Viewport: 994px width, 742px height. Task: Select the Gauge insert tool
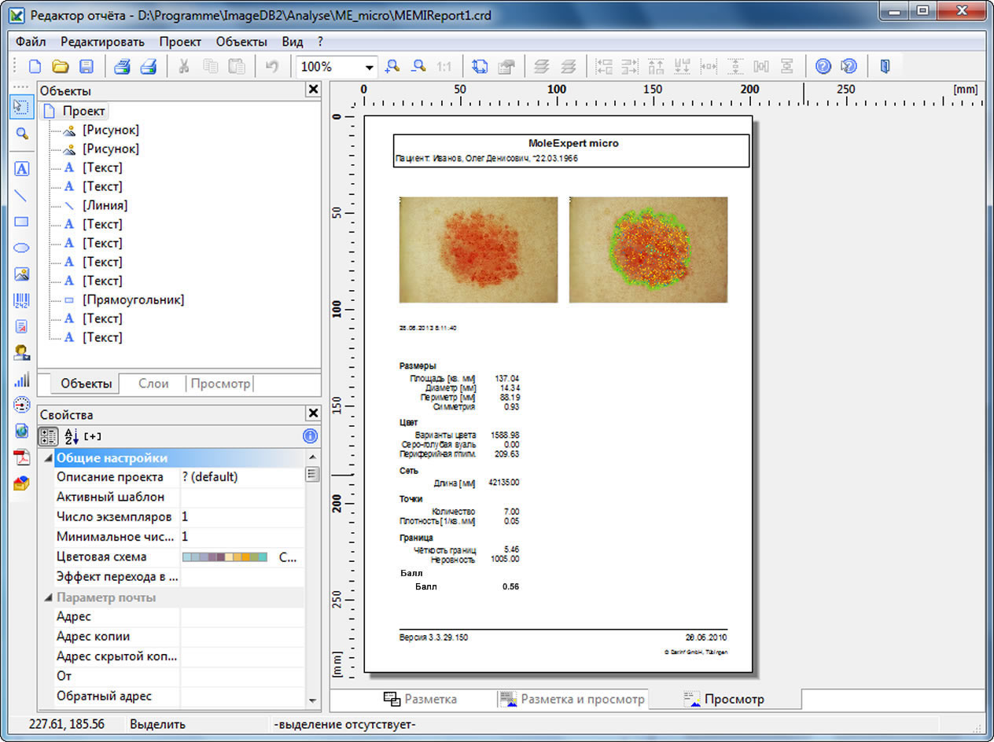coord(22,406)
